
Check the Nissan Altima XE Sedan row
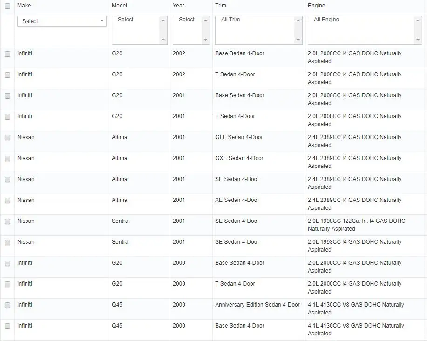click(x=7, y=201)
